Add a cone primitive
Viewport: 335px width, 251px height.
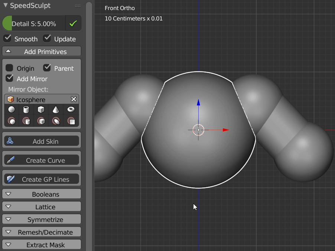tap(56, 109)
